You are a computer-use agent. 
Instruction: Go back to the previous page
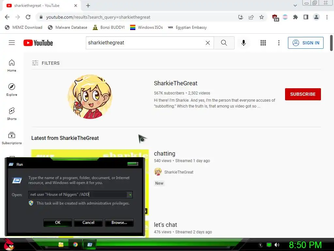click(7, 17)
